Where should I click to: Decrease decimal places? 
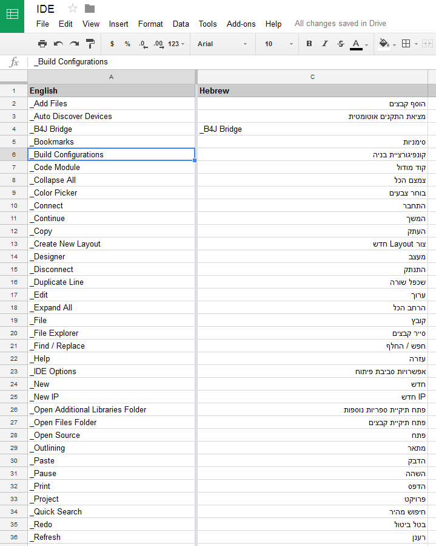(x=143, y=44)
